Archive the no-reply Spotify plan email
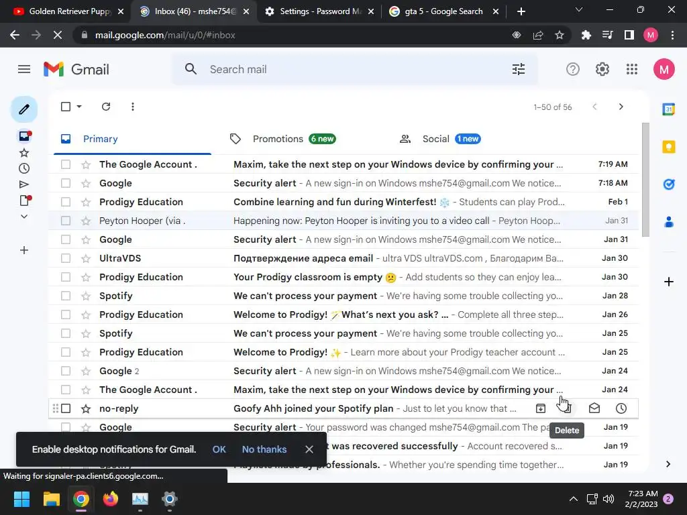 tap(541, 408)
